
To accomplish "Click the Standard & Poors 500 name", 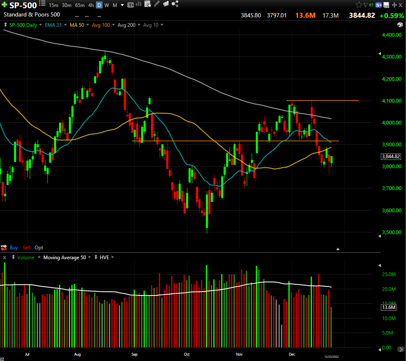I will click(x=32, y=15).
